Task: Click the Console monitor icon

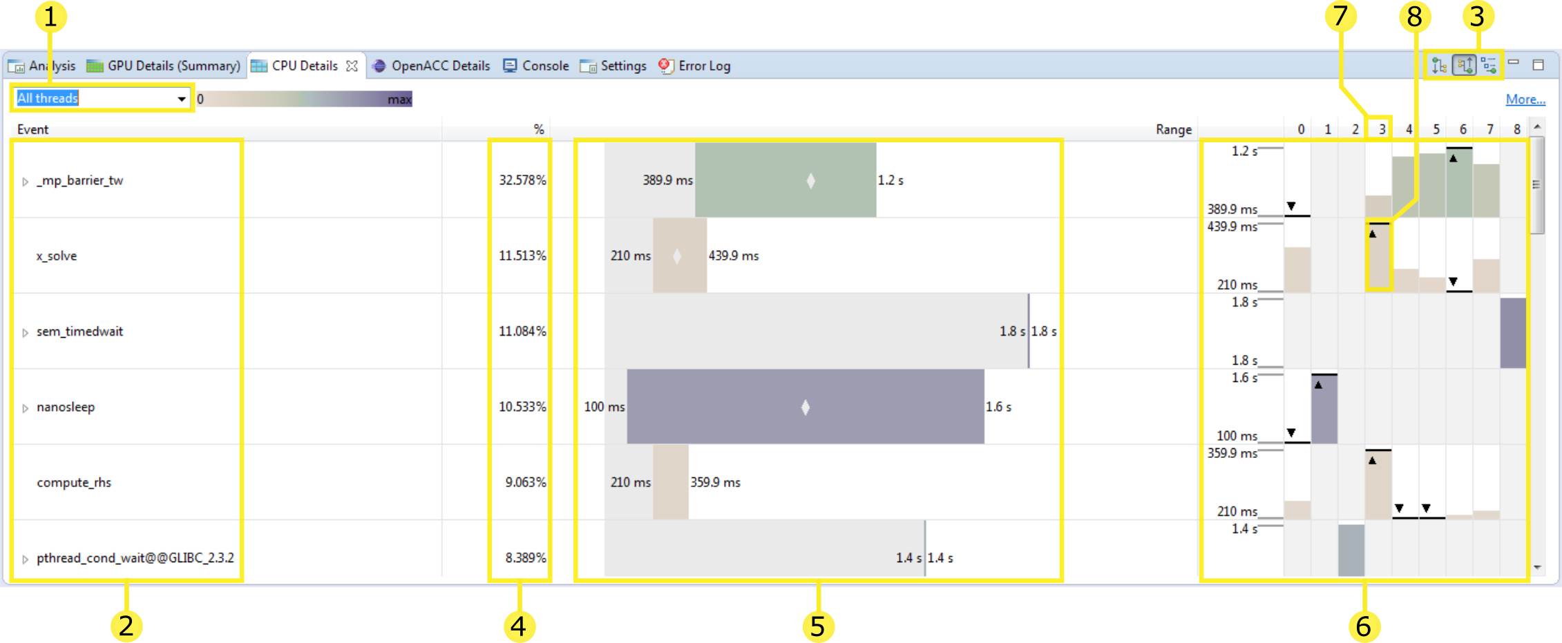Action: tap(511, 66)
